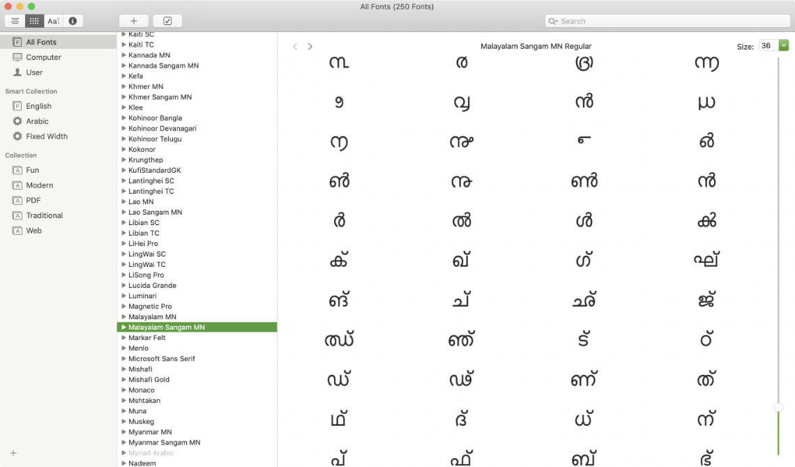Expand the Menlo font family
The image size is (795, 467).
pyautogui.click(x=126, y=348)
